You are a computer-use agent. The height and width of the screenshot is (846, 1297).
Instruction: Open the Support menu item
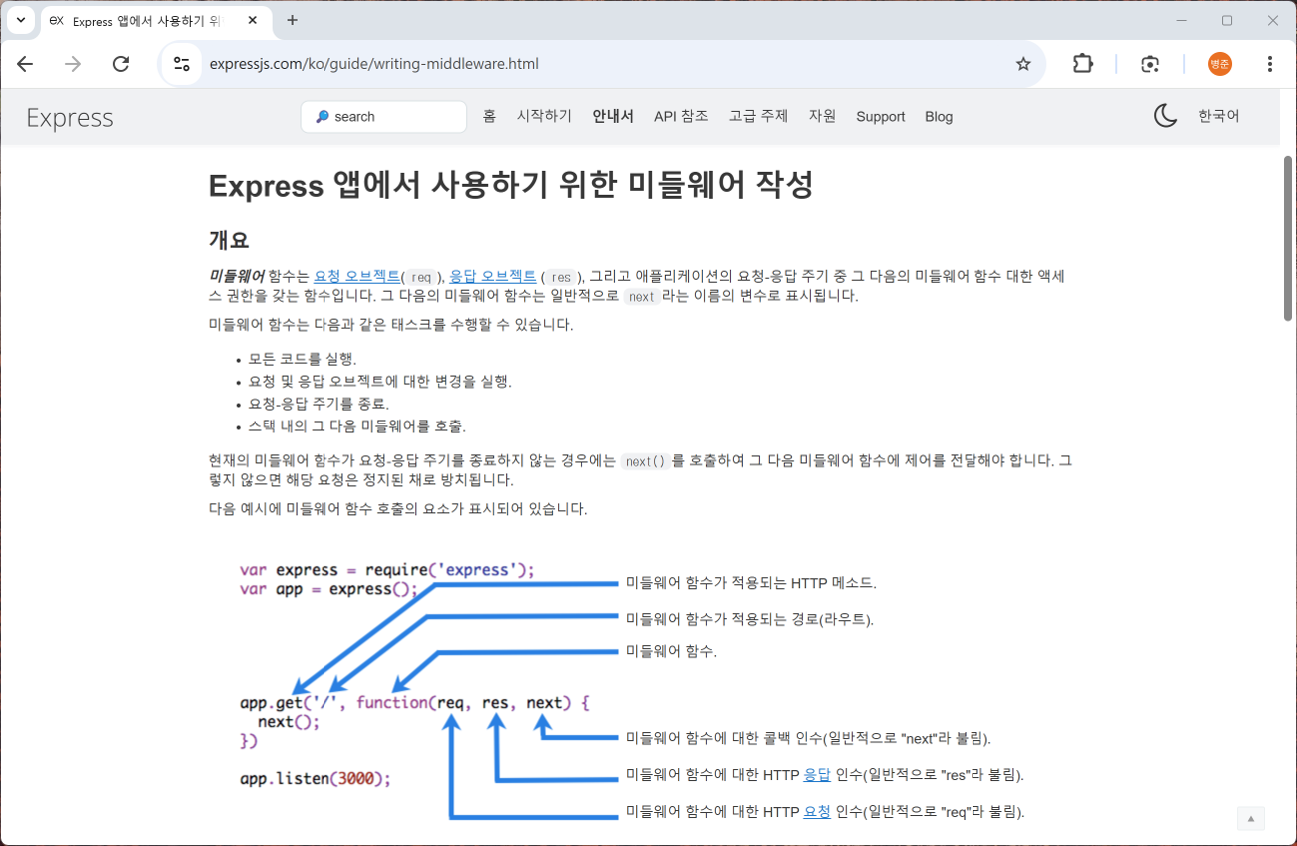tap(880, 117)
